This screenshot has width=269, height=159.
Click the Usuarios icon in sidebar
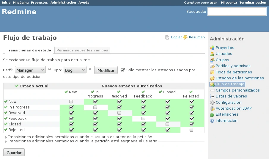pos(212,54)
